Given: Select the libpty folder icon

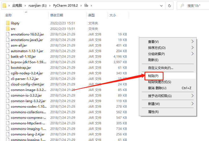Looking at the screenshot, I should (x=8, y=23).
